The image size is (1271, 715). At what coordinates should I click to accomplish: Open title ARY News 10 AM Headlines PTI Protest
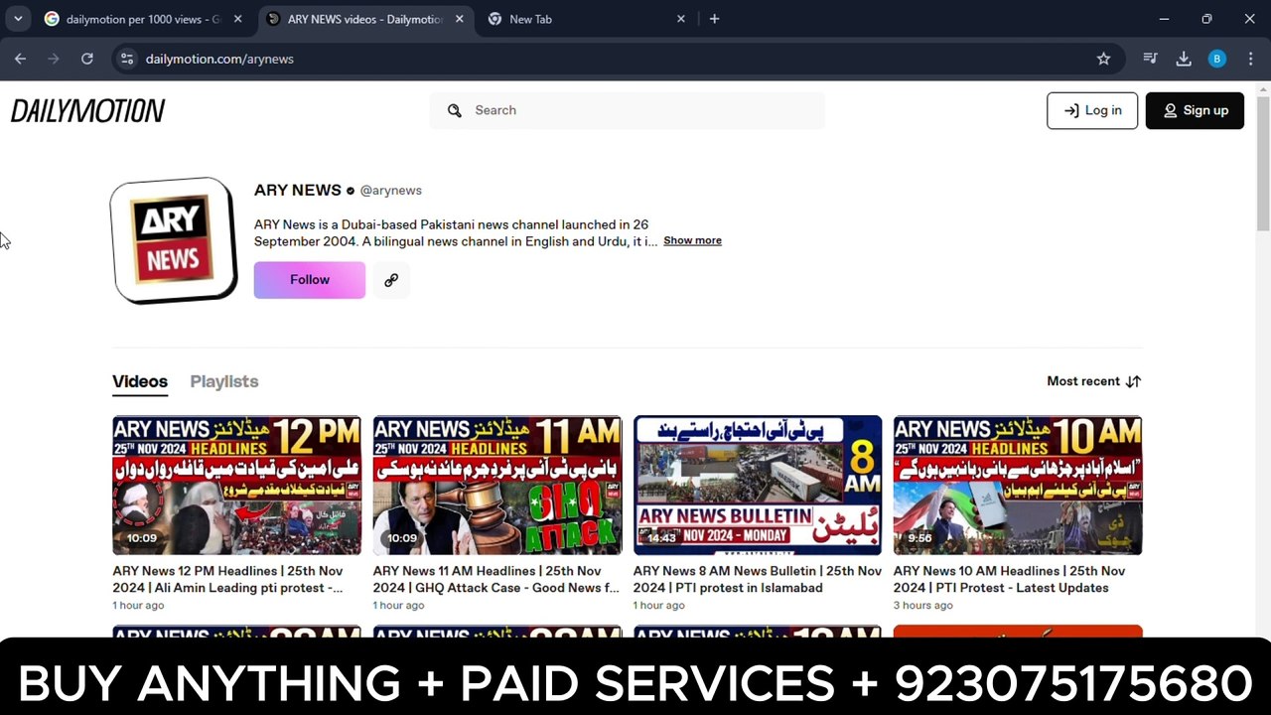[x=1009, y=579]
